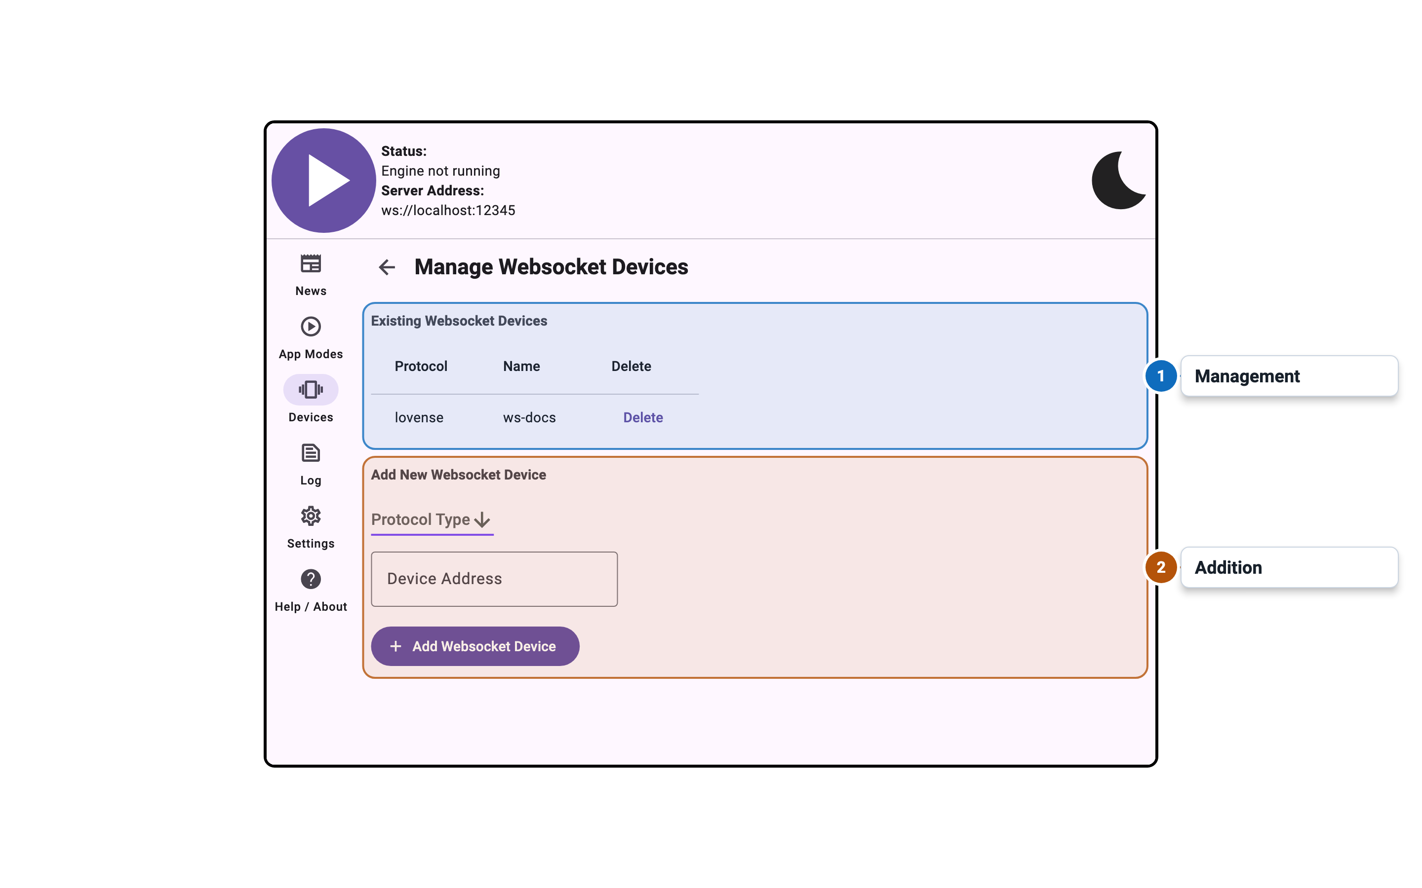This screenshot has width=1422, height=888.
Task: Focus the Device Address field
Action: pyautogui.click(x=494, y=579)
